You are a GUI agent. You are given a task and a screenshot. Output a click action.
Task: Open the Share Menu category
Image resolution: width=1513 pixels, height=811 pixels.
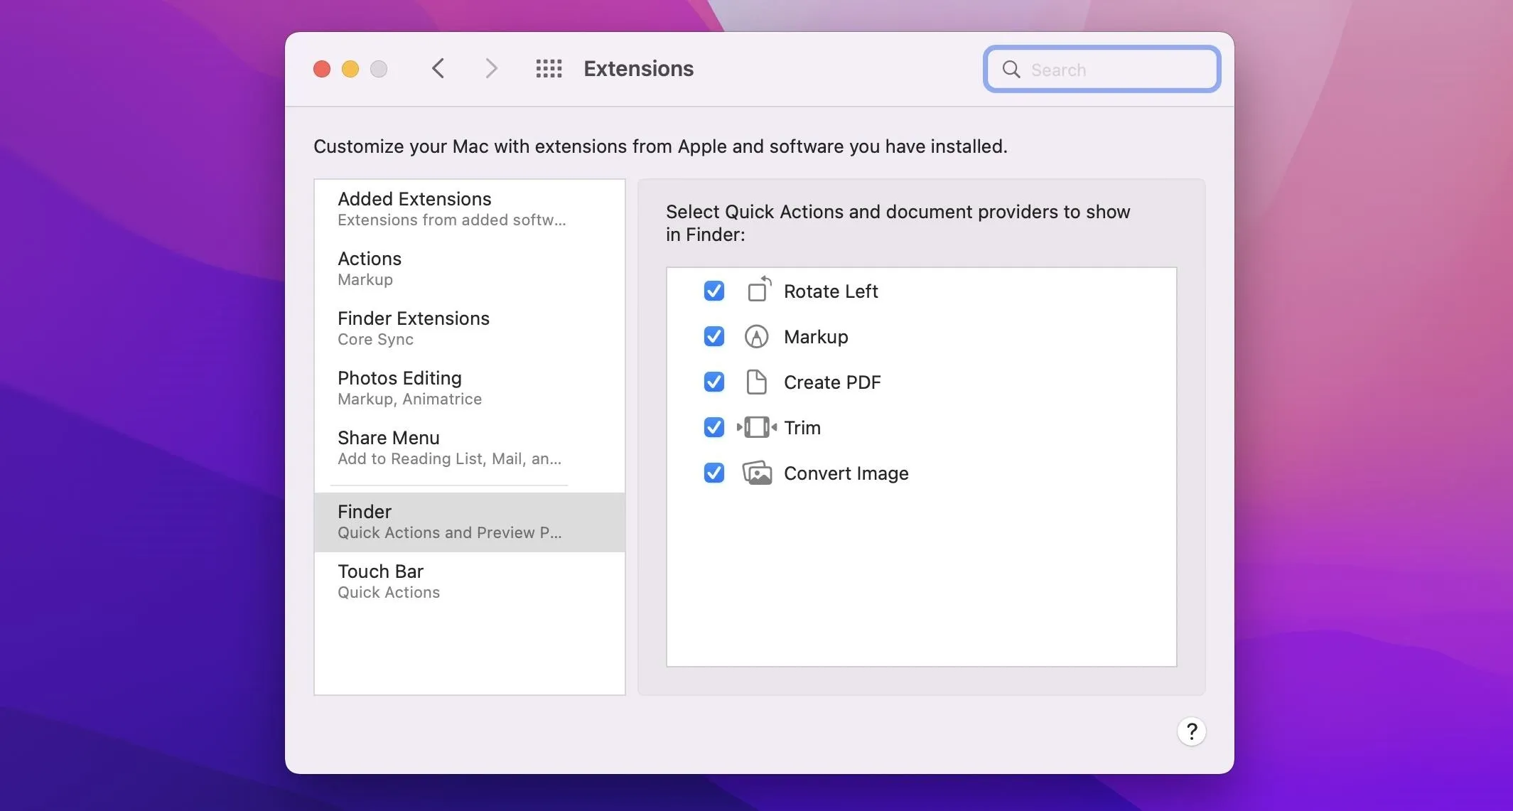pos(469,448)
